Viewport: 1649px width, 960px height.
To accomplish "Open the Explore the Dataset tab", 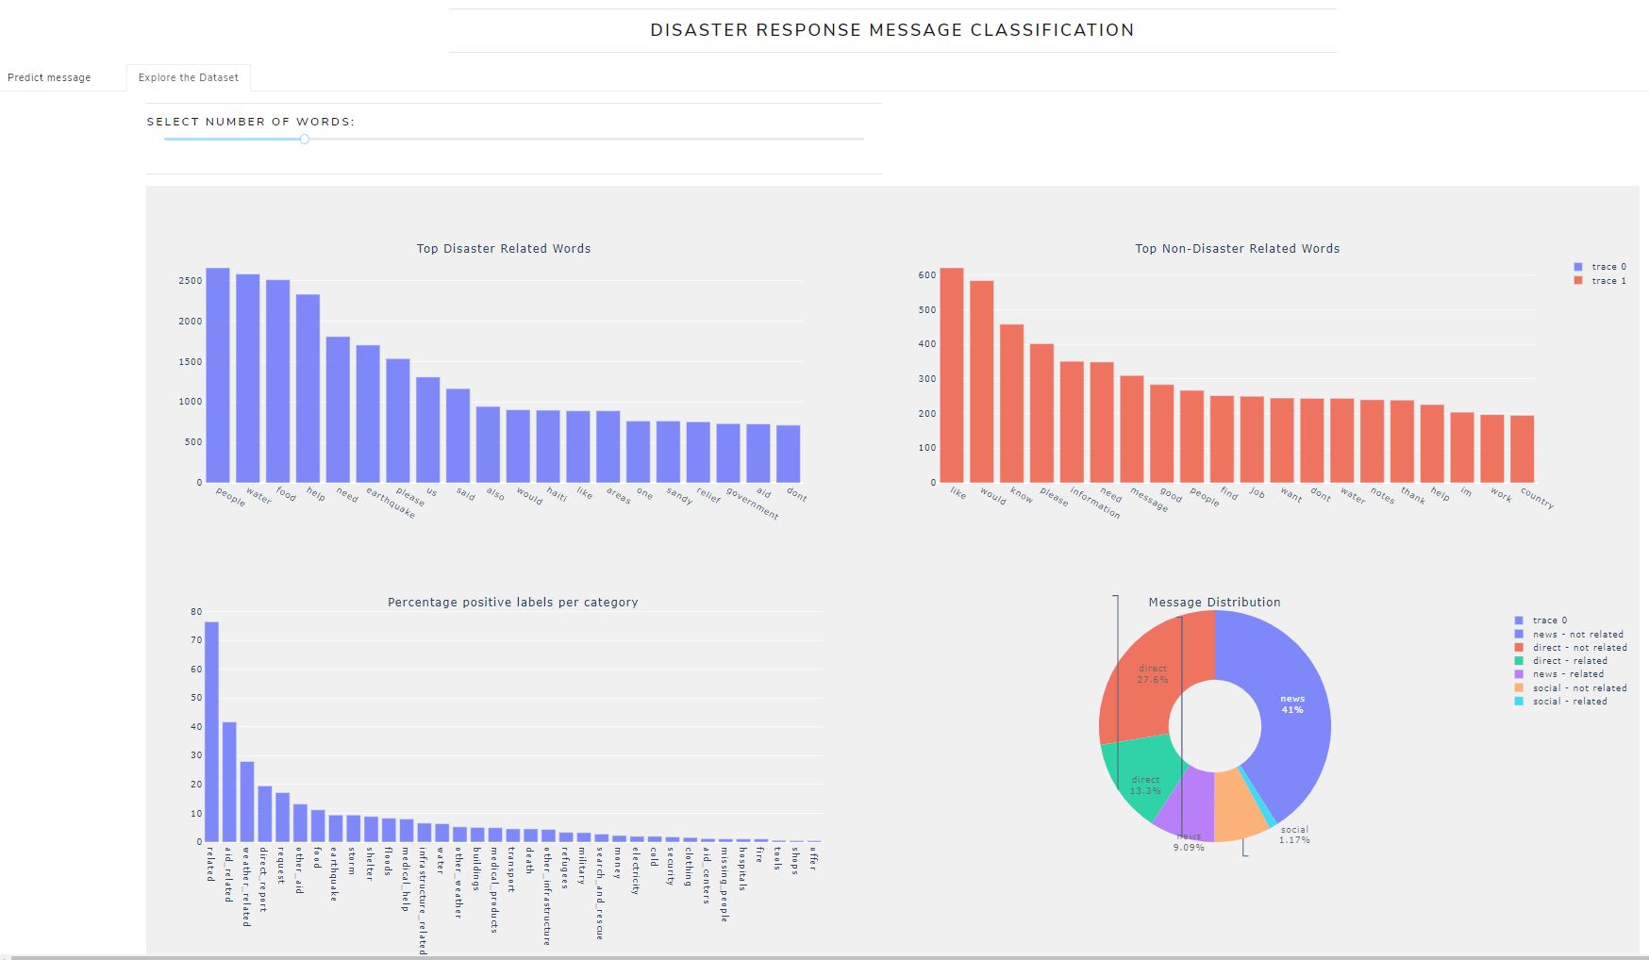I will click(x=188, y=77).
